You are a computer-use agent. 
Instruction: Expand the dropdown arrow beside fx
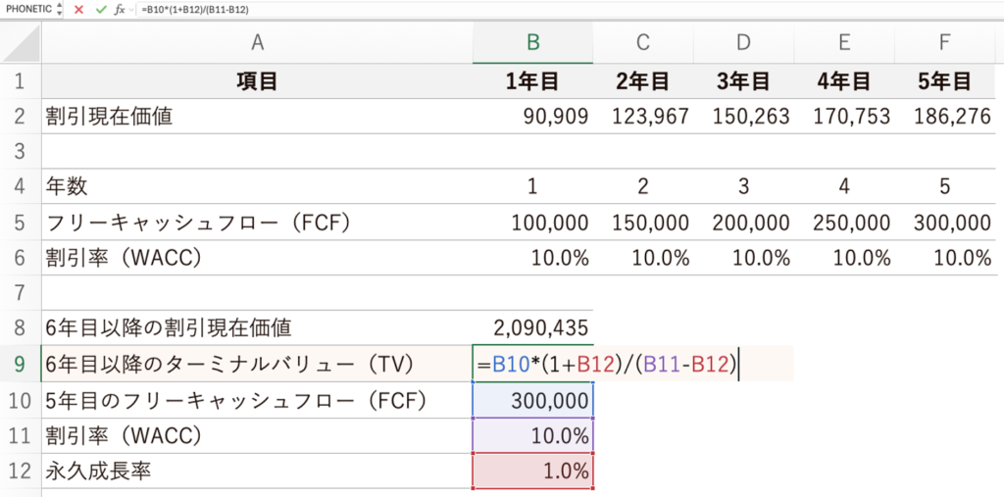click(132, 10)
